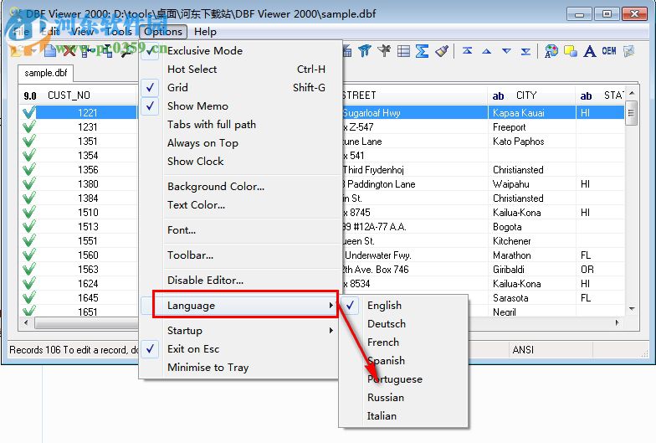Select the sample.dbf tab
The height and width of the screenshot is (443, 656).
click(45, 73)
